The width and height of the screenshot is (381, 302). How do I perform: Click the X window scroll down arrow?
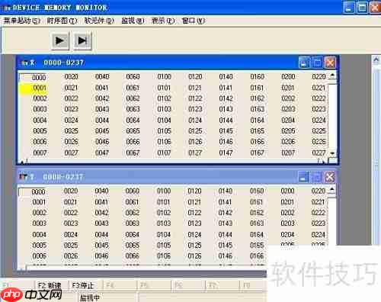[x=332, y=153]
